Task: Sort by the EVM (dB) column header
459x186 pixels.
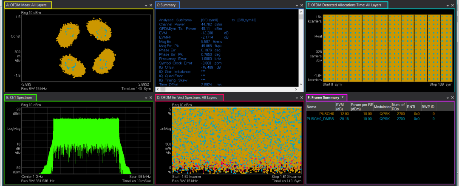Action: [x=342, y=107]
